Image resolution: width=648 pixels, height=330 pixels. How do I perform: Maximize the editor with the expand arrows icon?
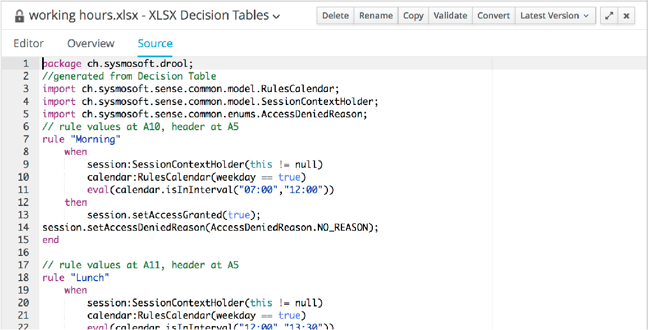point(609,16)
